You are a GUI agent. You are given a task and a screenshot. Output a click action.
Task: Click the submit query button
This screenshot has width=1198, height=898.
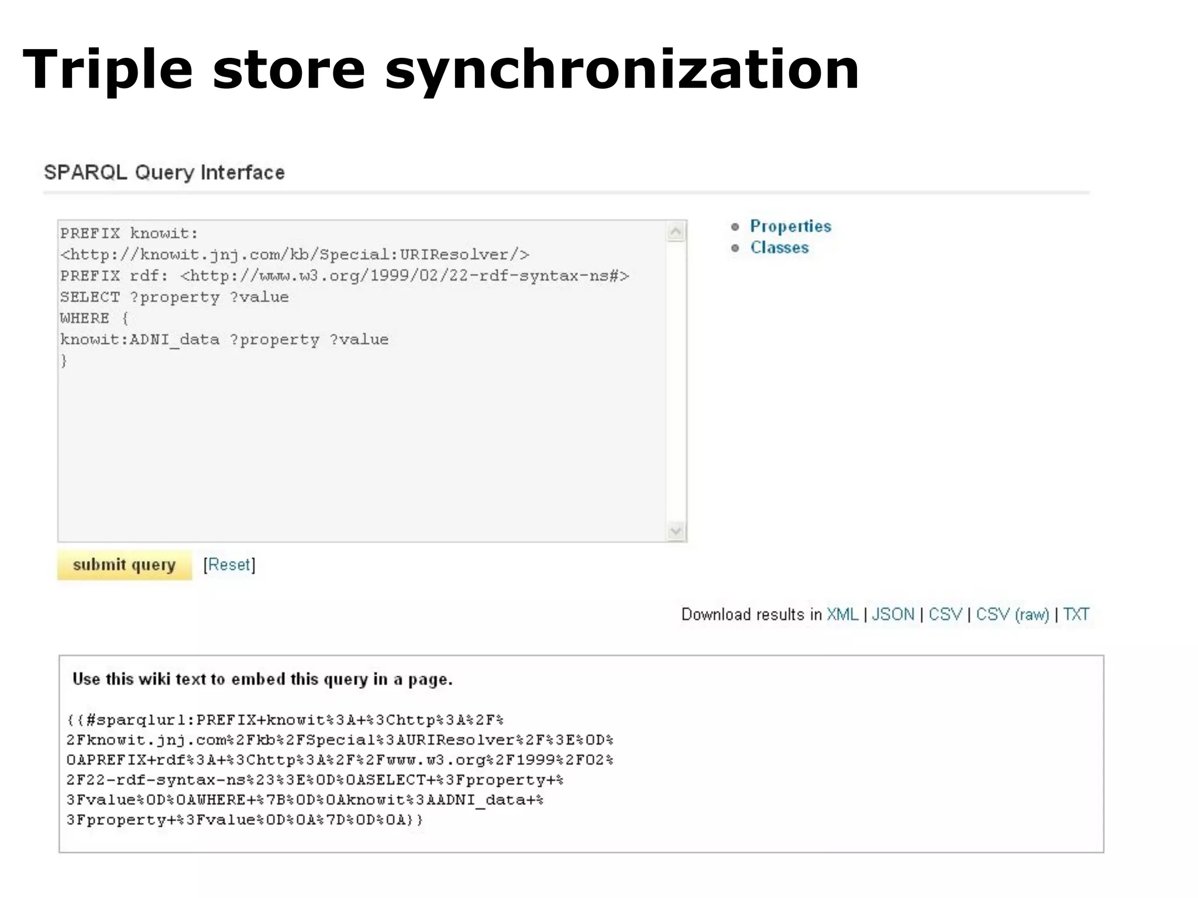pos(125,565)
